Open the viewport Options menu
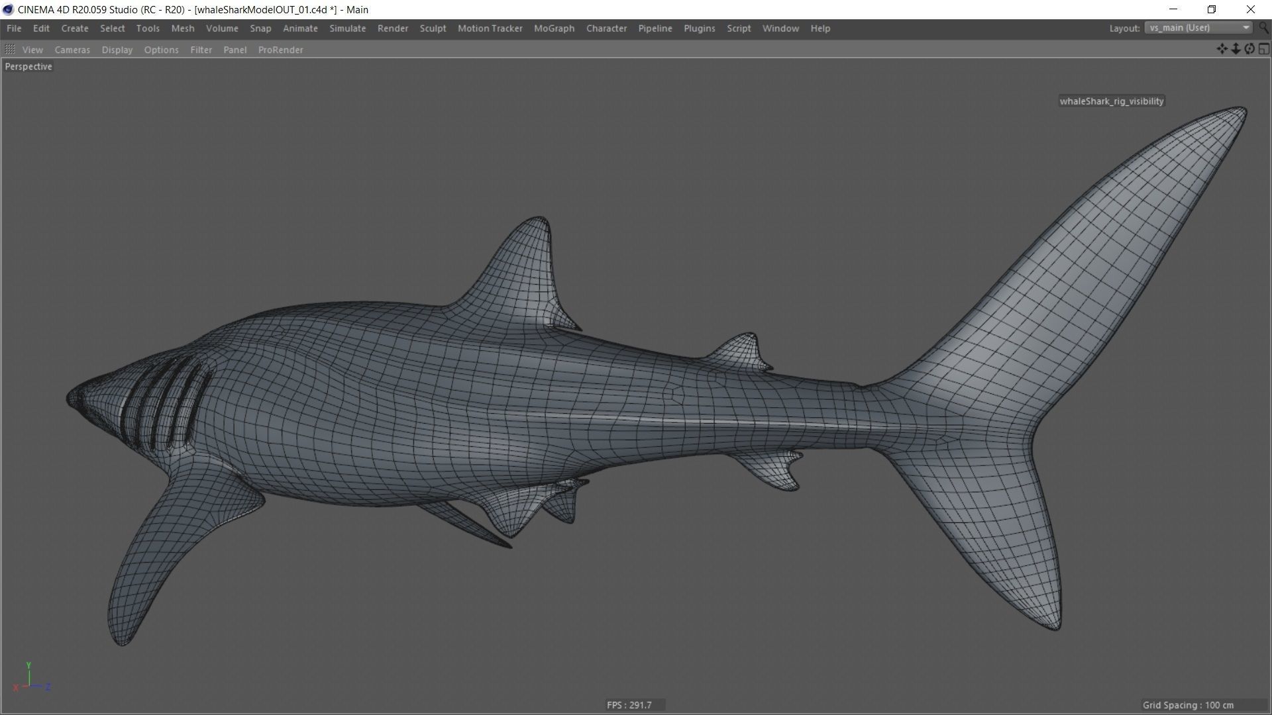Image resolution: width=1272 pixels, height=715 pixels. pos(161,50)
